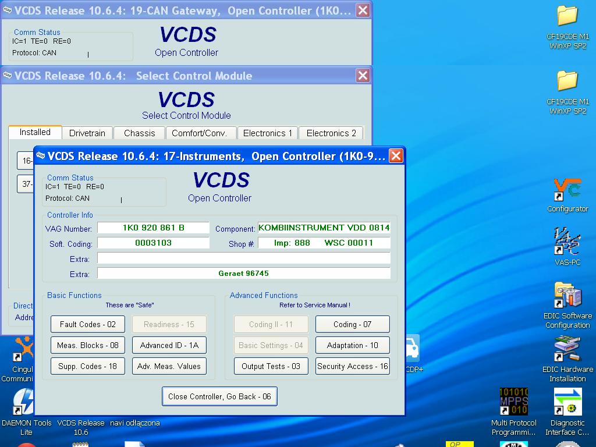Image resolution: width=596 pixels, height=447 pixels.
Task: Start Output Tests - 03
Action: pyautogui.click(x=271, y=366)
